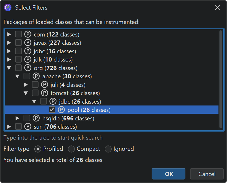This screenshot has width=227, height=183.
Task: Collapse the apache package node
Action: click(18, 76)
